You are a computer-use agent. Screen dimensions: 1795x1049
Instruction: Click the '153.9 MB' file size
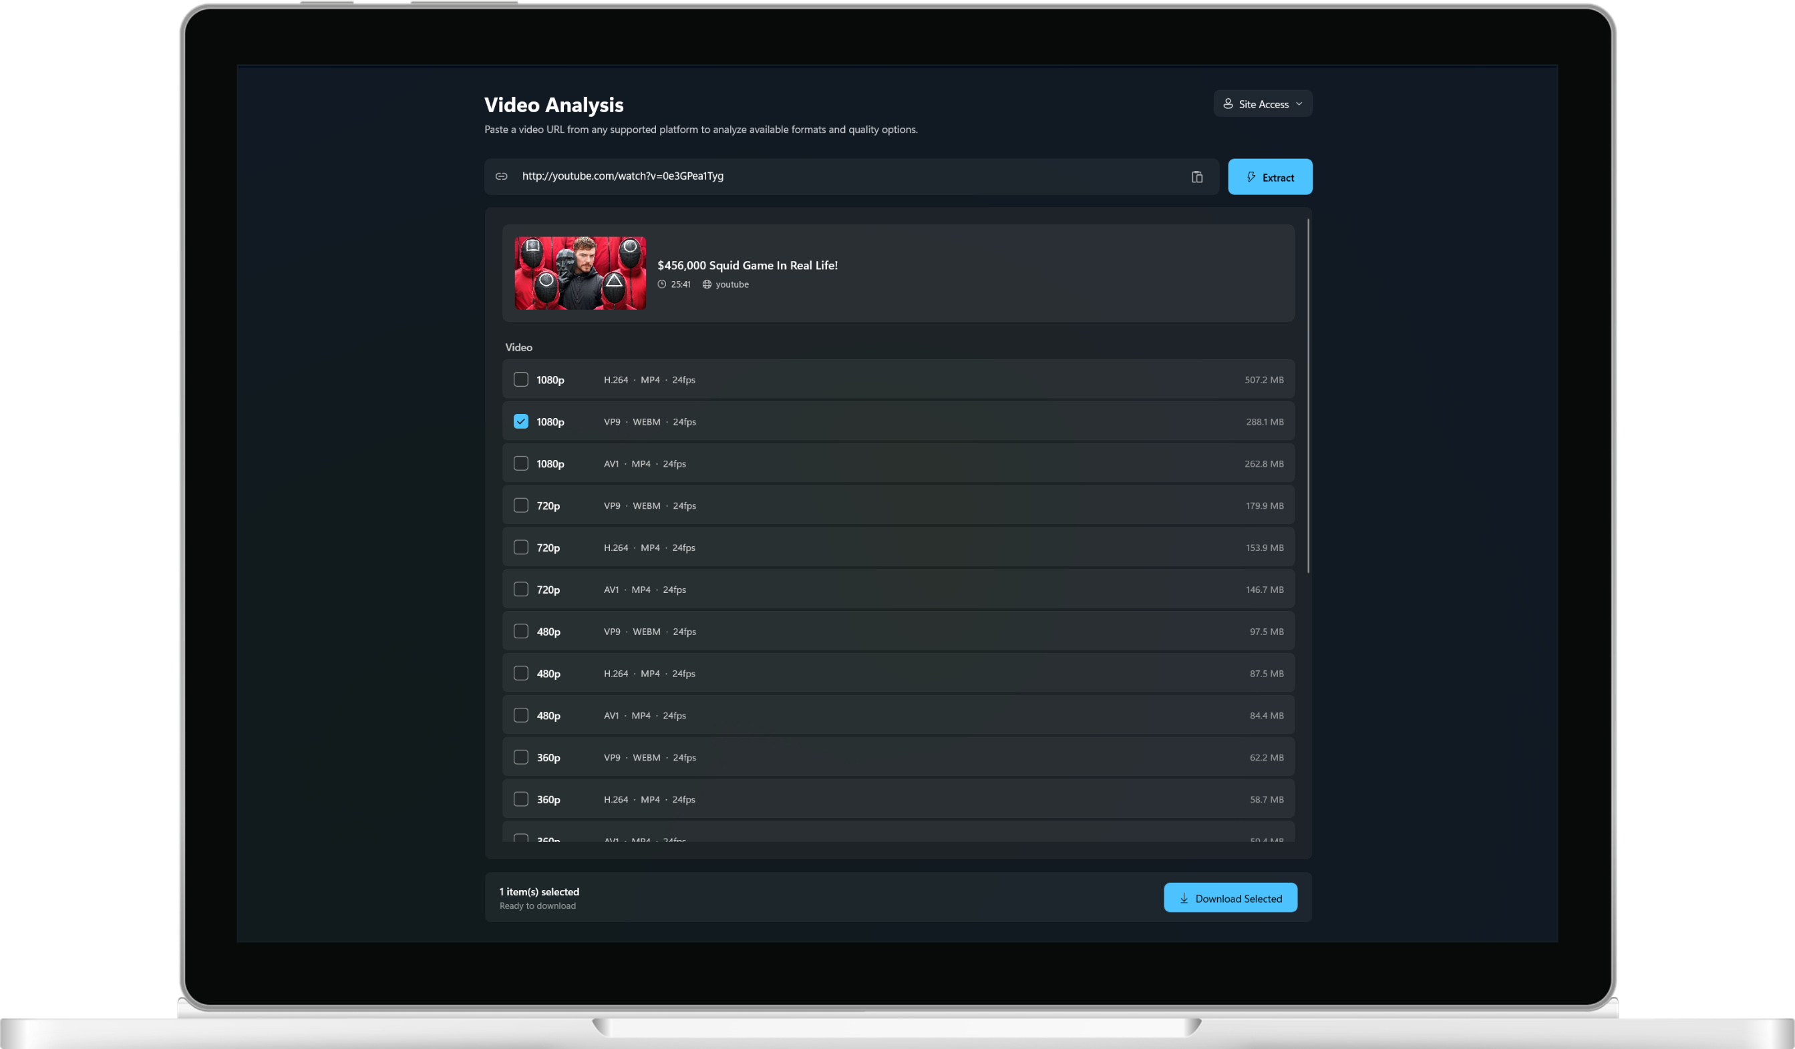pyautogui.click(x=1265, y=548)
